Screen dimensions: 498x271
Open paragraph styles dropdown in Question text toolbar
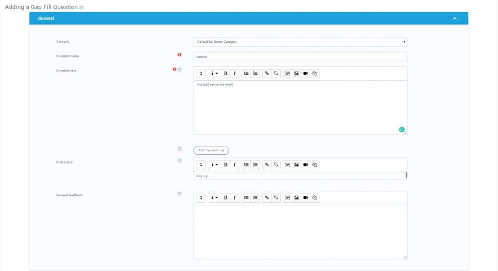[214, 73]
